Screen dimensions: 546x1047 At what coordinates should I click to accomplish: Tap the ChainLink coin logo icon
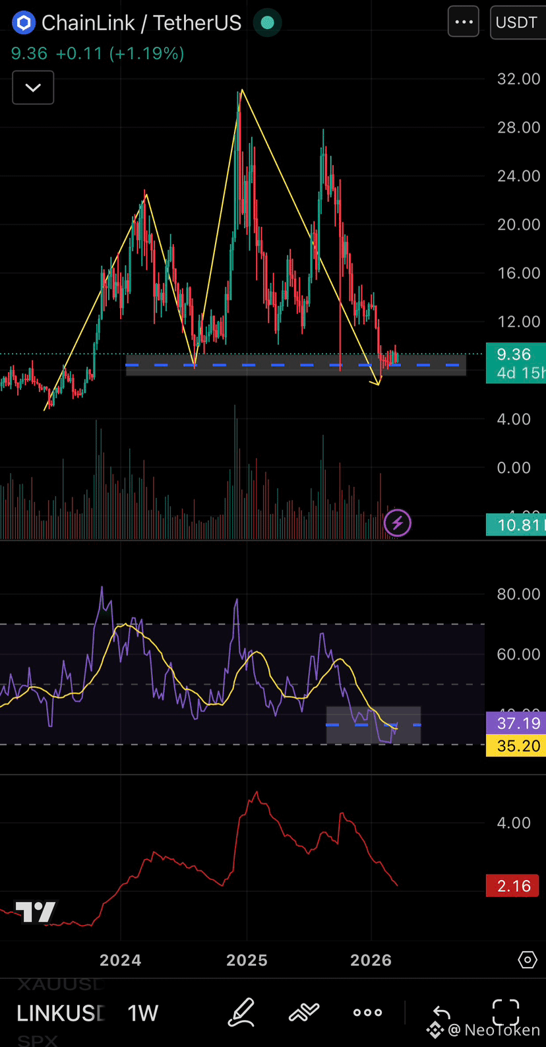[x=24, y=23]
